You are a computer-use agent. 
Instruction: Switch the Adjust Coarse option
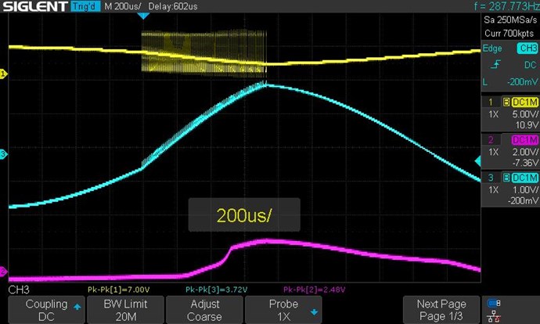click(x=204, y=310)
